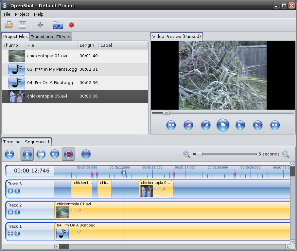Viewport: 297px width, 251px height.
Task: Mute Track 2 audio speaker icon
Action: click(17, 212)
